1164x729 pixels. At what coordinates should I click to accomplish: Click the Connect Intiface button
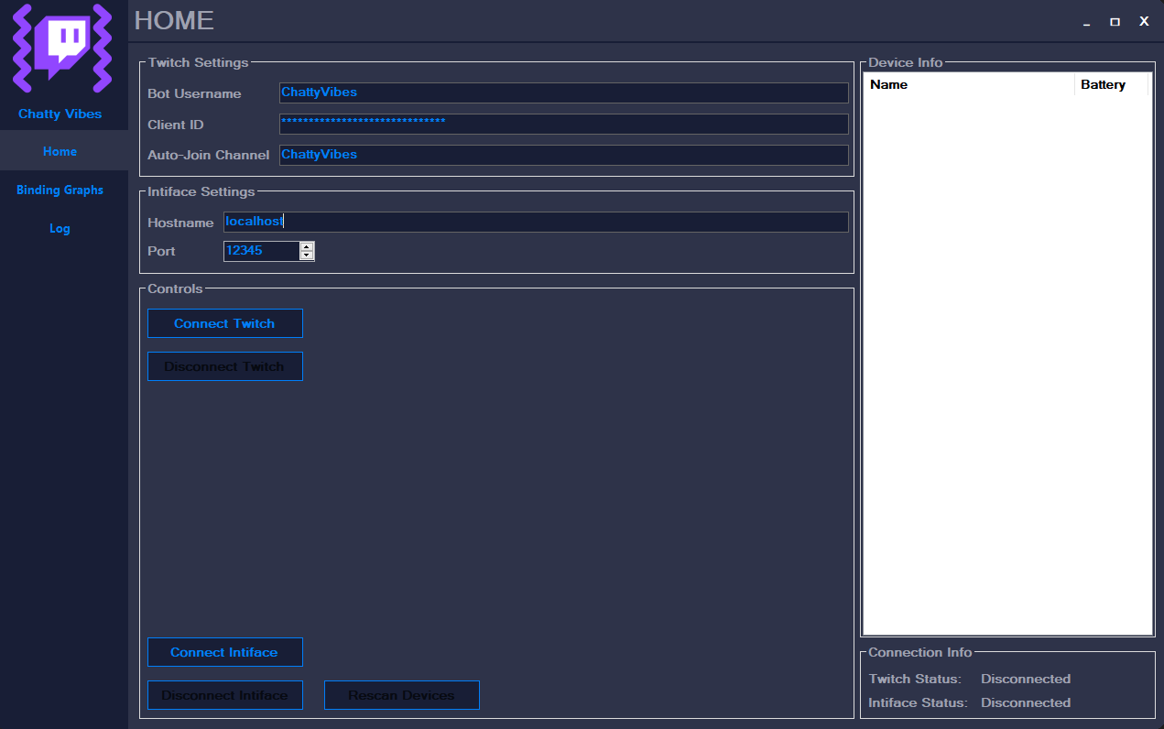(x=225, y=652)
